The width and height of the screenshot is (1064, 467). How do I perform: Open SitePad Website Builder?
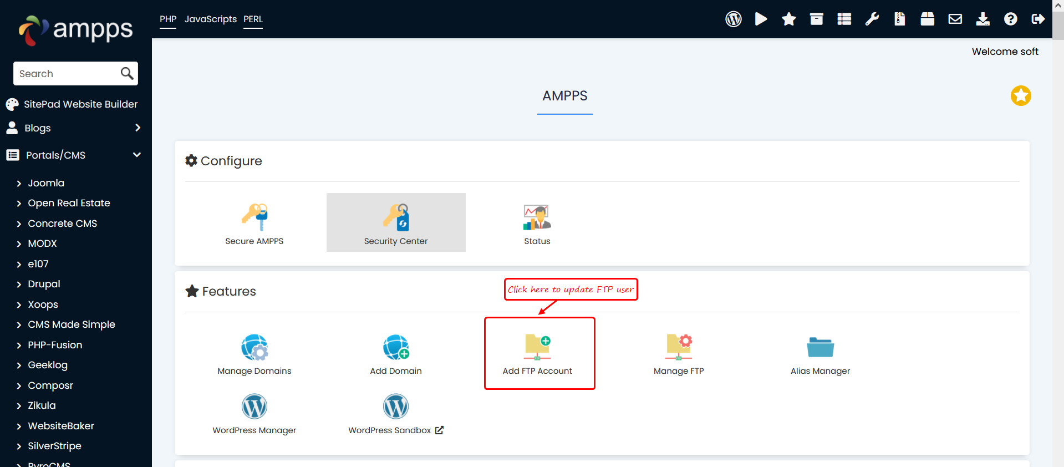(x=72, y=104)
